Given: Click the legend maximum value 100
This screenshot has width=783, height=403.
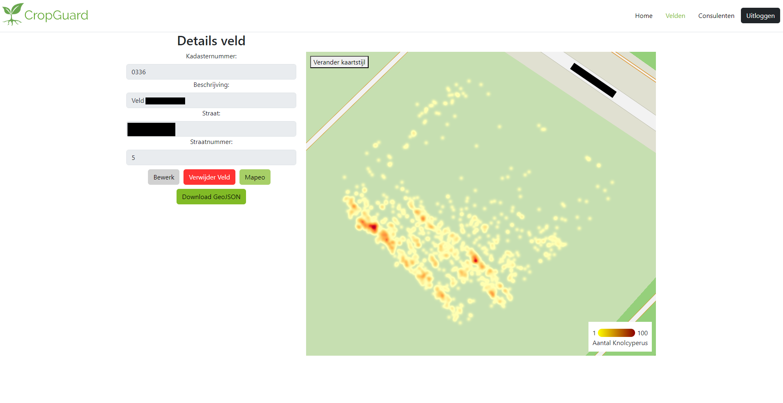Looking at the screenshot, I should [642, 333].
